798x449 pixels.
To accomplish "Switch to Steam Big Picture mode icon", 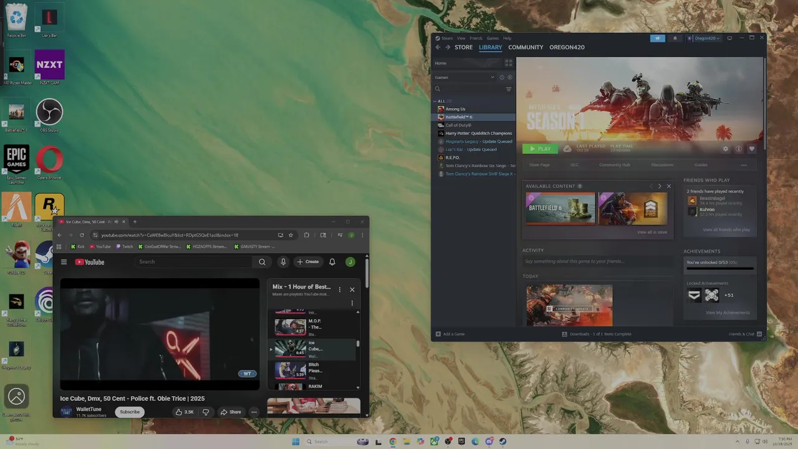I will (x=729, y=38).
